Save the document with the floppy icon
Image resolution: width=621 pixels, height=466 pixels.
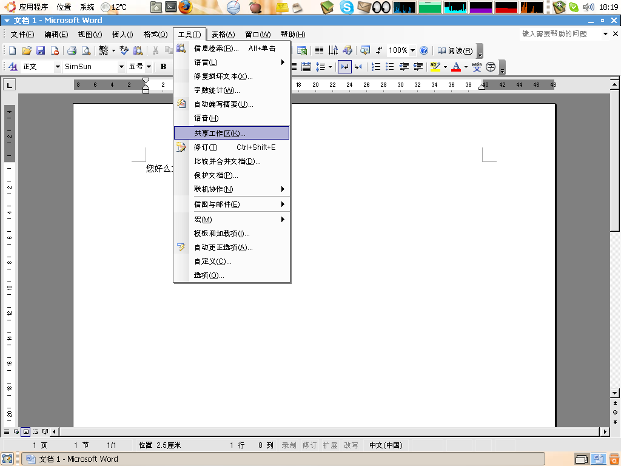coord(41,50)
